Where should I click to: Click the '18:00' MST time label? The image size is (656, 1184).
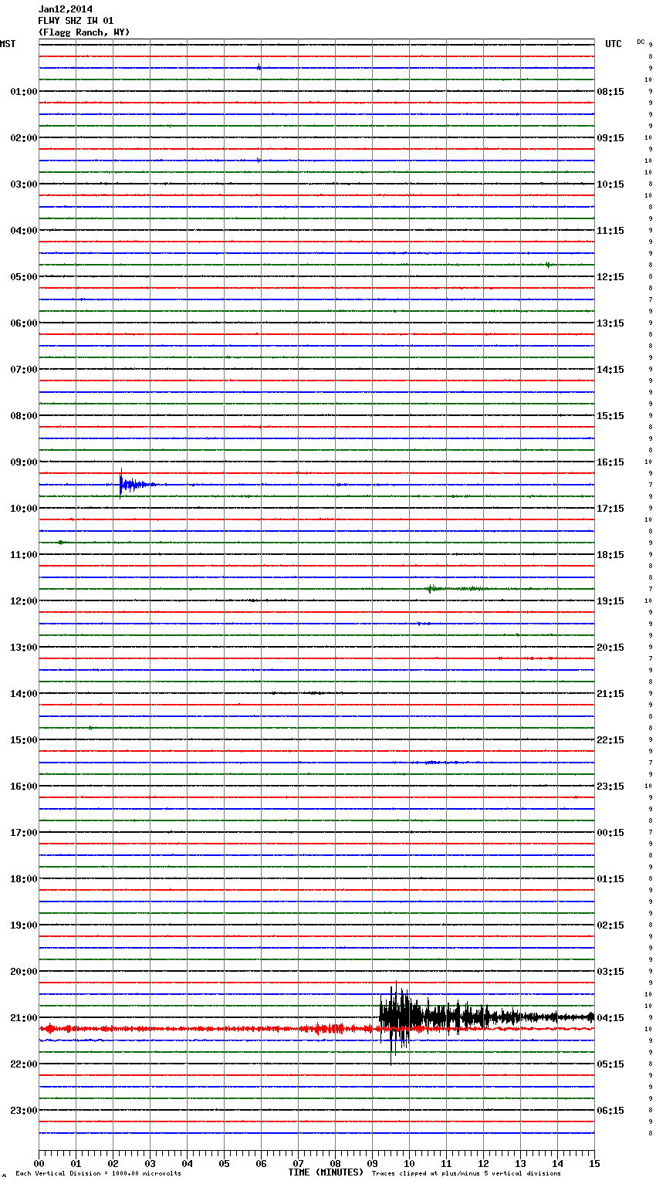tap(24, 879)
